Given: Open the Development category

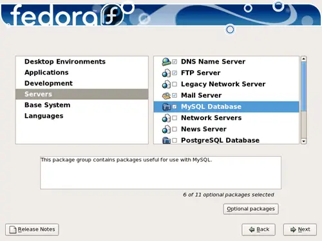Looking at the screenshot, I should pyautogui.click(x=82, y=84).
